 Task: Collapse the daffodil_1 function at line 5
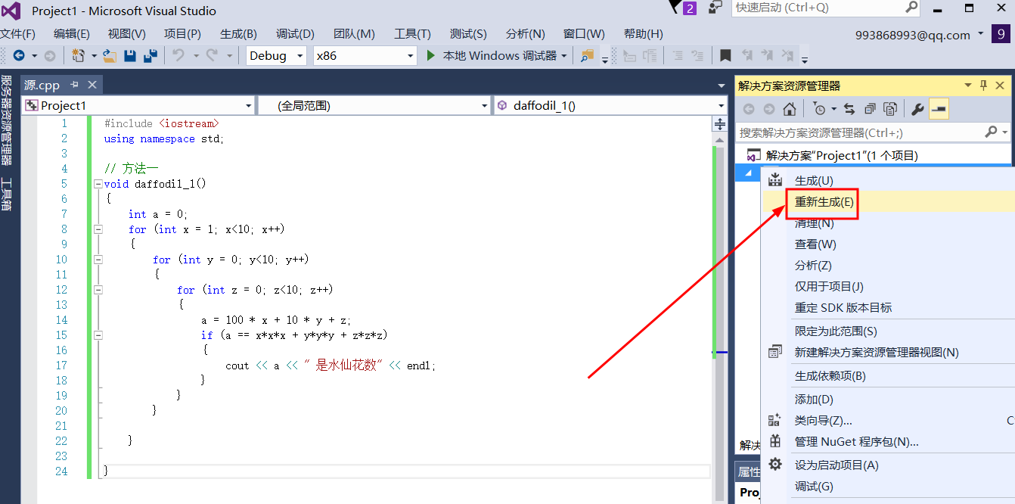(98, 184)
